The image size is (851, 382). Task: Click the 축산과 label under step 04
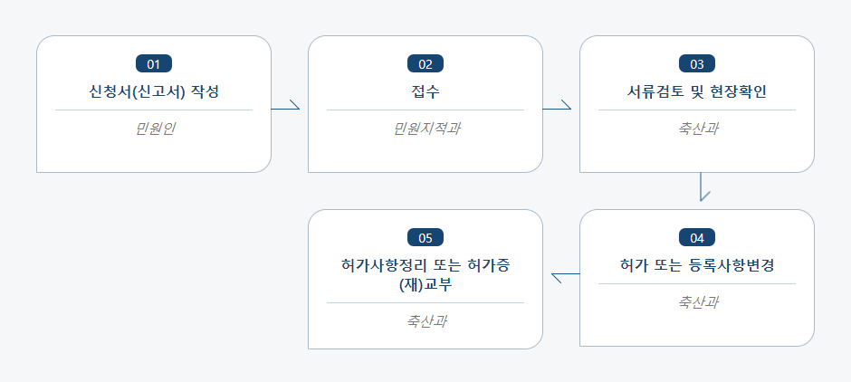click(697, 302)
